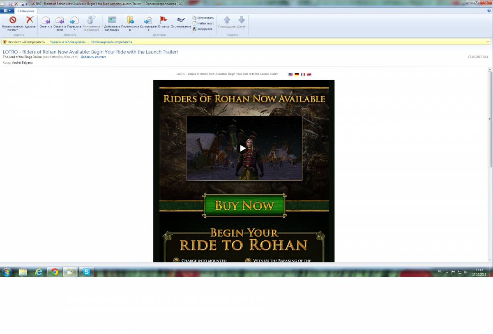493x334 pixels.
Task: Click the small red X in quick access toolbar
Action: (x=16, y=3)
